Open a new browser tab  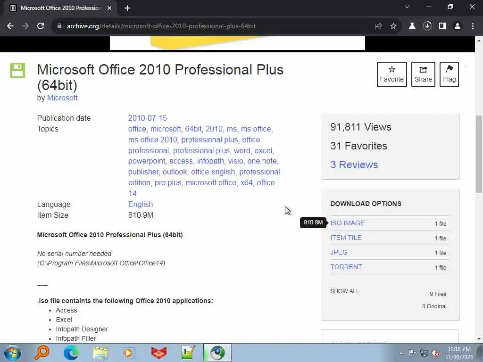[x=127, y=8]
